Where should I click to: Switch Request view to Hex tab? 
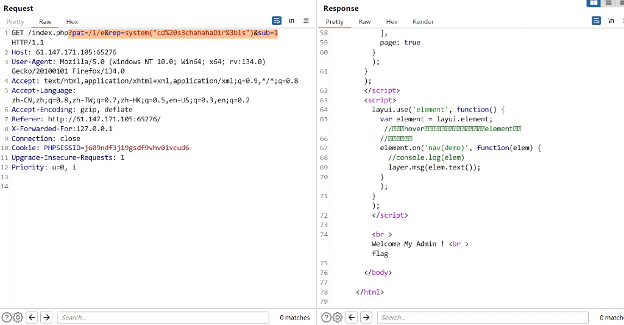(72, 22)
